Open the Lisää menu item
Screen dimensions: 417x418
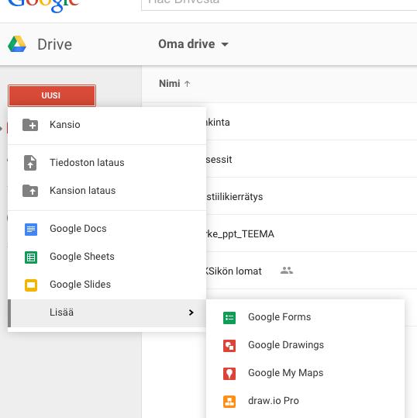(x=107, y=313)
